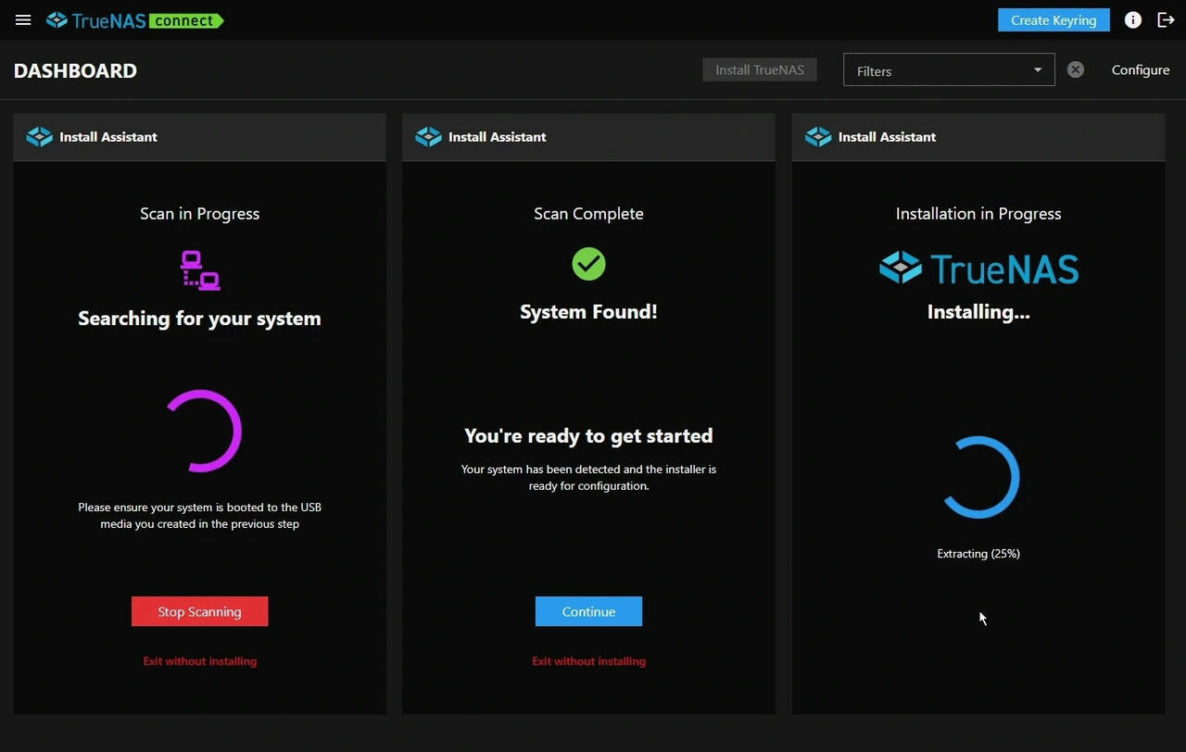
Task: Open the information panel icon
Action: tap(1132, 19)
